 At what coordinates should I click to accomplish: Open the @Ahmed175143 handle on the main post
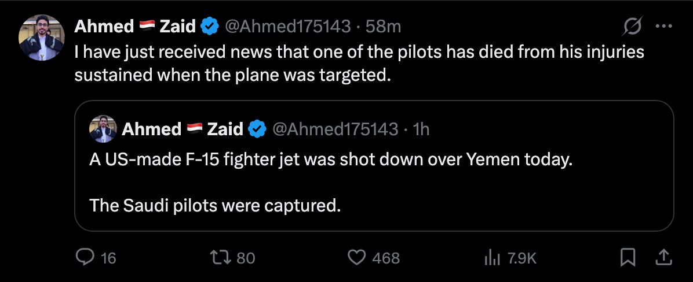[x=288, y=27]
